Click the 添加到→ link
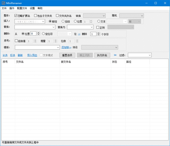This screenshot has width=170, height=146. pyautogui.click(x=66, y=47)
